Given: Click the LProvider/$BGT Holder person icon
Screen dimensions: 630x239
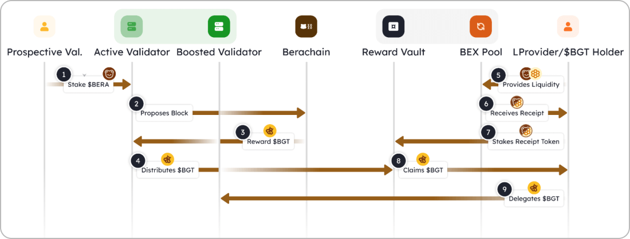Looking at the screenshot, I should [x=568, y=26].
